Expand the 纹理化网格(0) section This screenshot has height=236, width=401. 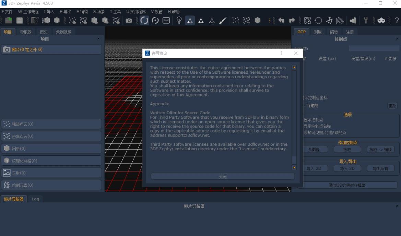point(52,161)
